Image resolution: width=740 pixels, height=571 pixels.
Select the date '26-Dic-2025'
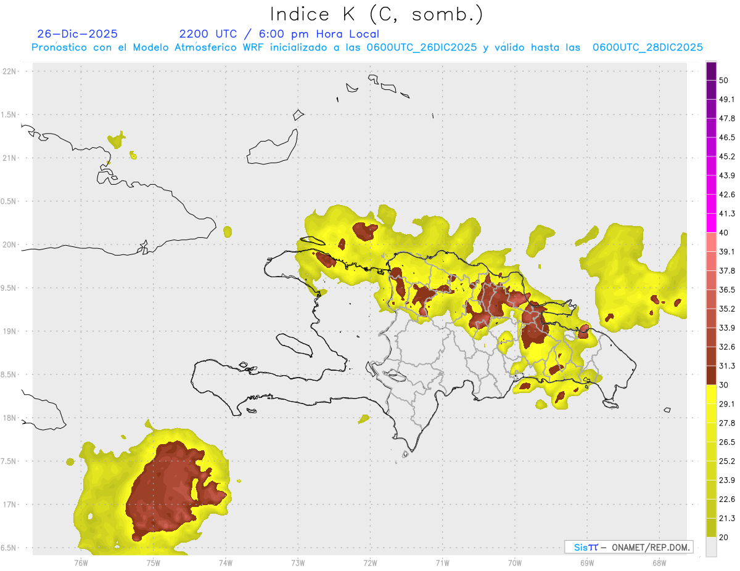[77, 34]
